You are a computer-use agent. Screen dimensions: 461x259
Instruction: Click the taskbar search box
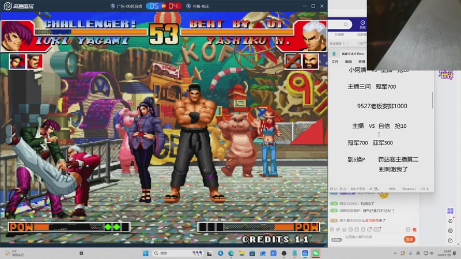pos(178,253)
